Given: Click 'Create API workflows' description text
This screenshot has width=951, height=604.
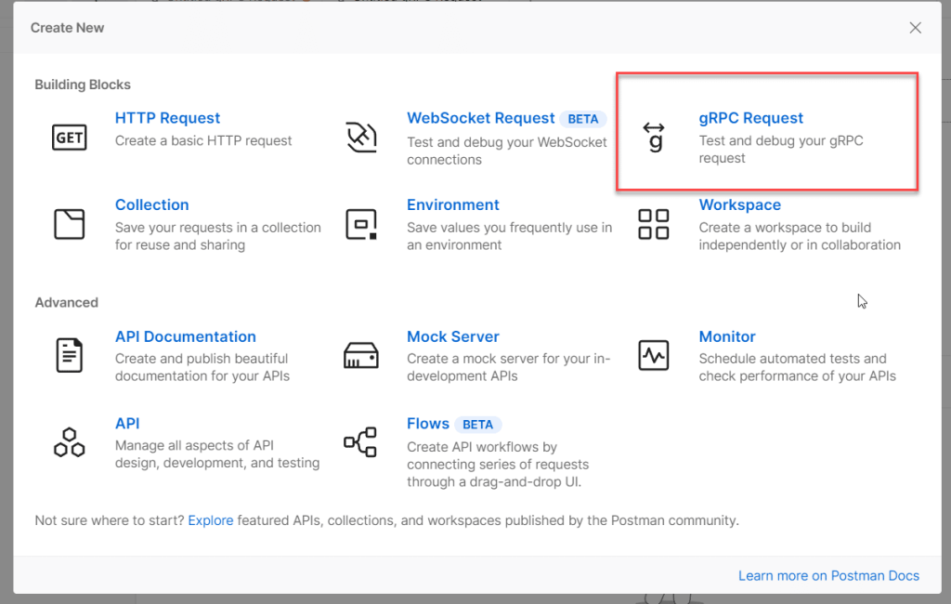Looking at the screenshot, I should (x=498, y=465).
